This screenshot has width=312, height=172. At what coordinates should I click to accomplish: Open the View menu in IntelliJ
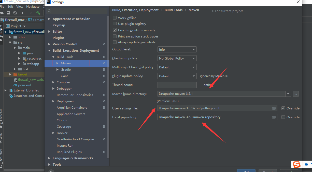click(x=20, y=6)
